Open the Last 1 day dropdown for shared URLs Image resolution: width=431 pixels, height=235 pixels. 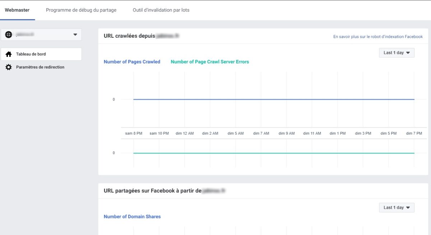397,207
